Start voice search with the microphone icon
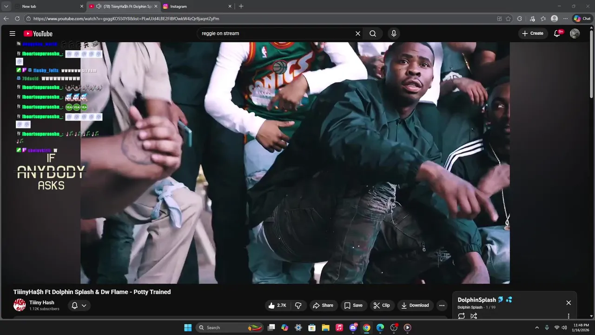Viewport: 595px width, 335px height. click(x=394, y=33)
